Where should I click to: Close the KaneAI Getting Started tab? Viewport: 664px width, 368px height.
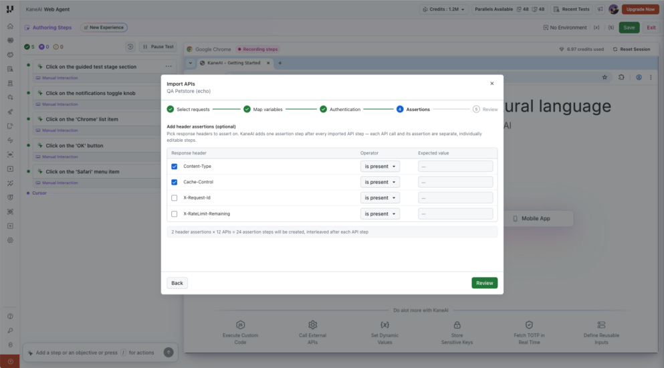(x=268, y=63)
